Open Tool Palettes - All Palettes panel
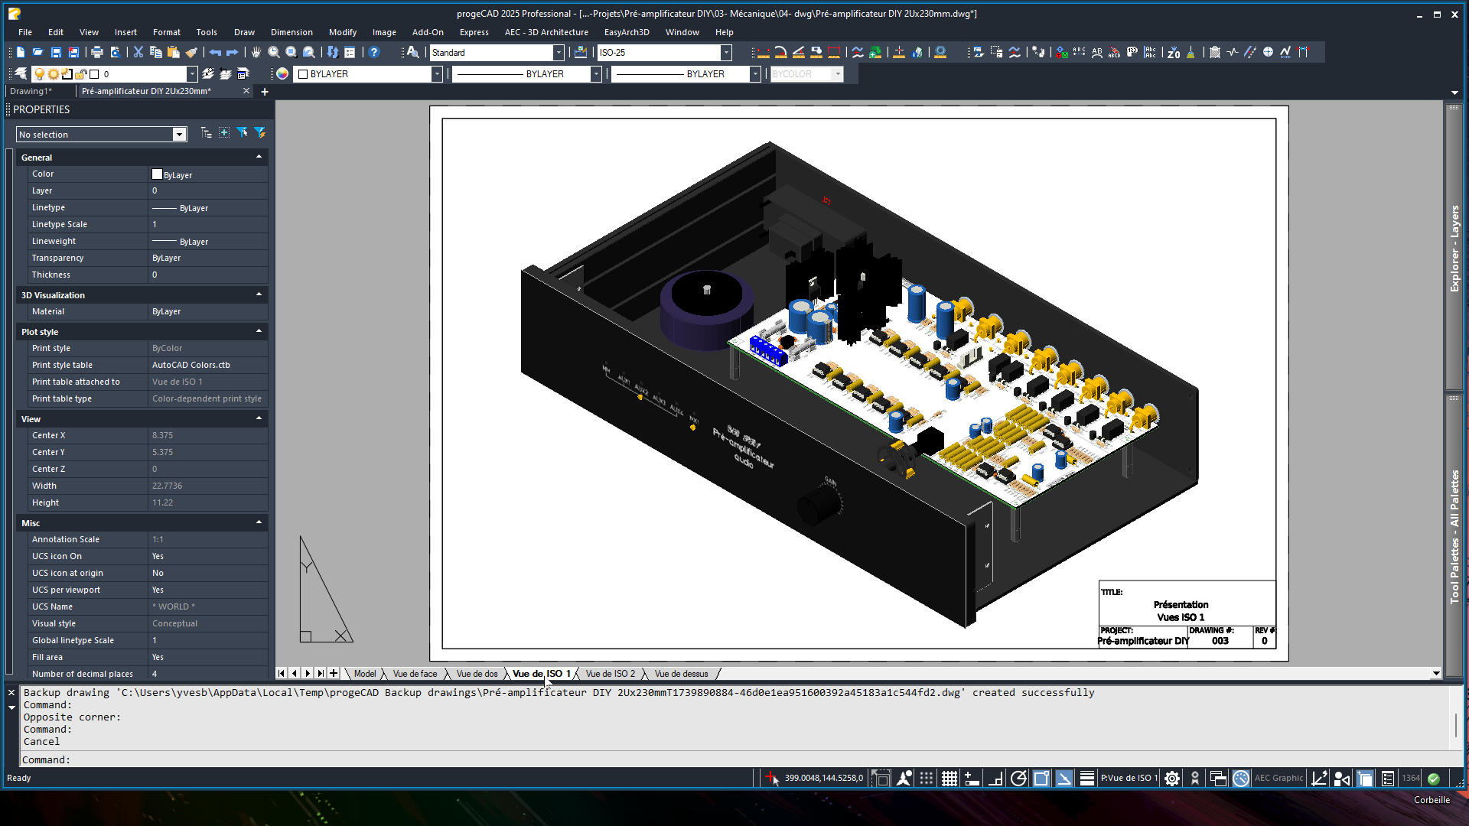The width and height of the screenshot is (1469, 826). click(1454, 537)
